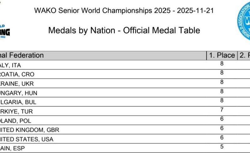Click the HUNGARY, HUN federation name
This screenshot has width=250, height=153.
18,93
